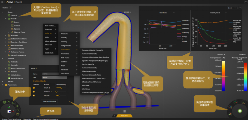248x120 pixels.
Task: Click the RESULTS tab at the bottom
Action: click(x=124, y=116)
